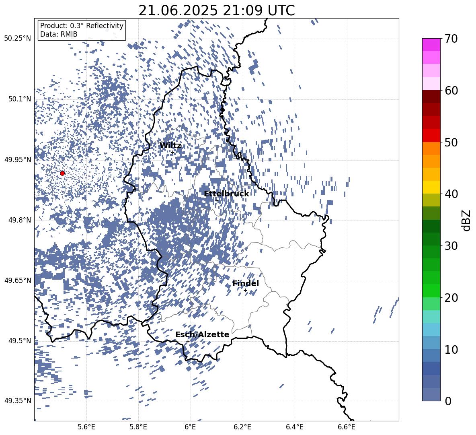Click the Findel station label
Screen dimensions: 476x435
coord(246,283)
